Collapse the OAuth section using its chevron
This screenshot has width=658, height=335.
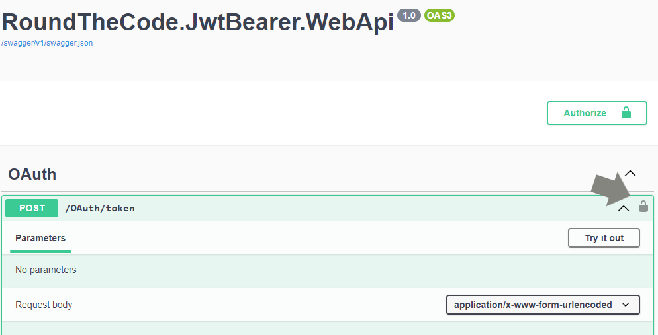click(x=630, y=173)
